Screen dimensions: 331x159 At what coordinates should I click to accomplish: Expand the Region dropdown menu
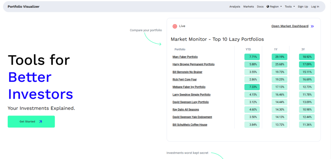274,6
